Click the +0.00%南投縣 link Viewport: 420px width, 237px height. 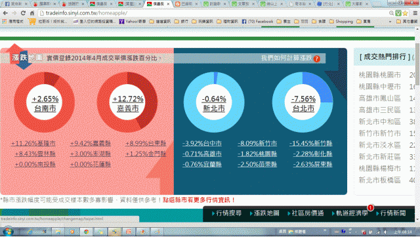point(35,164)
